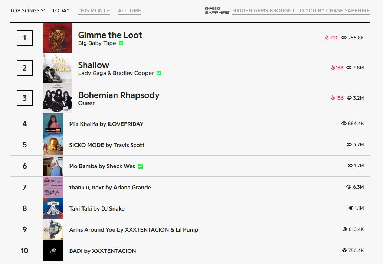This screenshot has height=264, width=383.
Task: Open SICKO MODE by Travis Scott
Action: pos(107,145)
